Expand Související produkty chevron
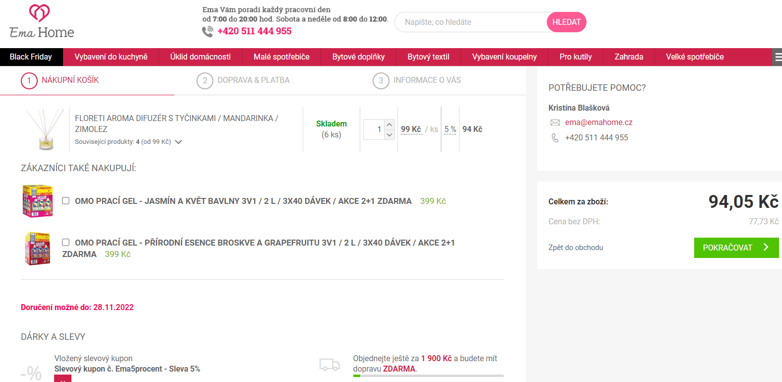 (x=179, y=142)
